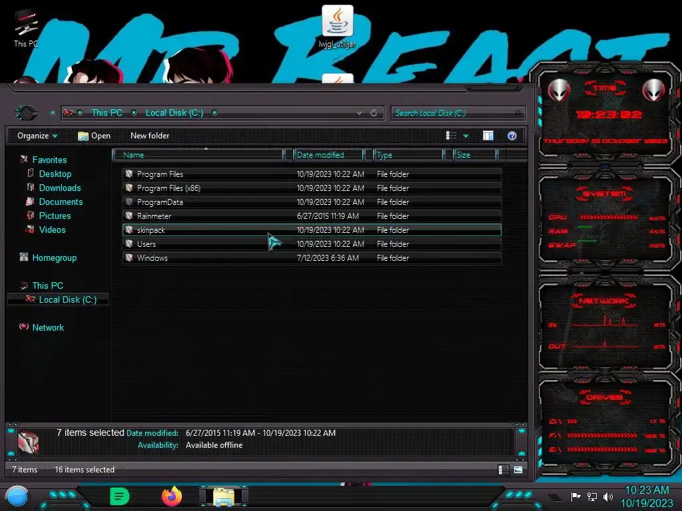Click the taskbar clock 10:23 AM
The image size is (682, 511).
[x=647, y=490]
